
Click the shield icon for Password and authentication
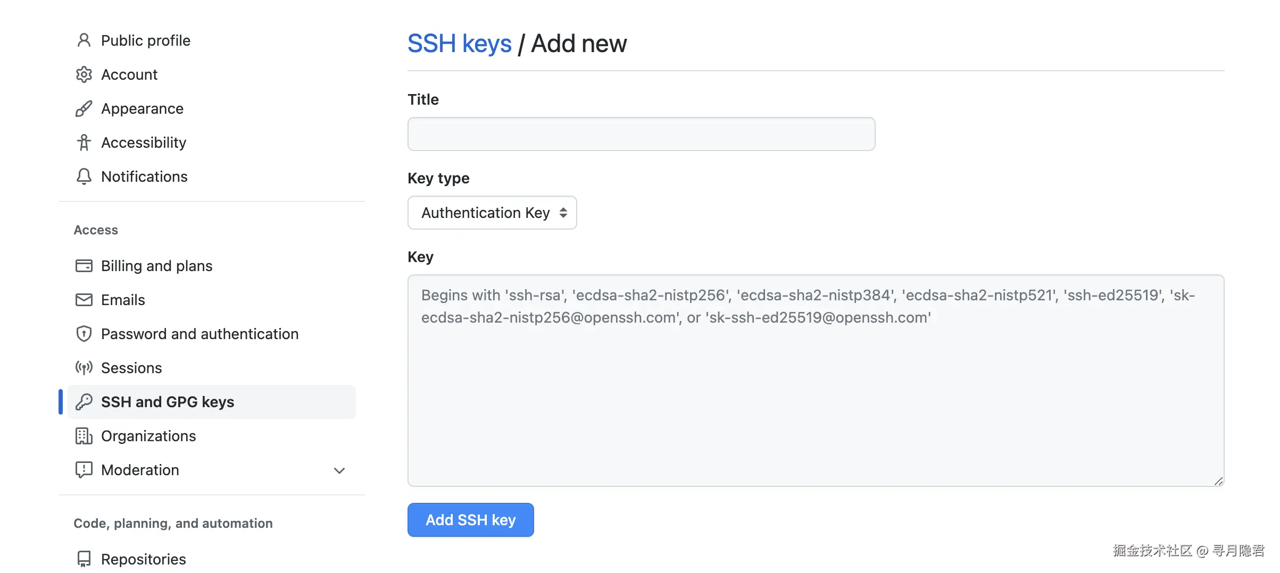click(x=84, y=334)
